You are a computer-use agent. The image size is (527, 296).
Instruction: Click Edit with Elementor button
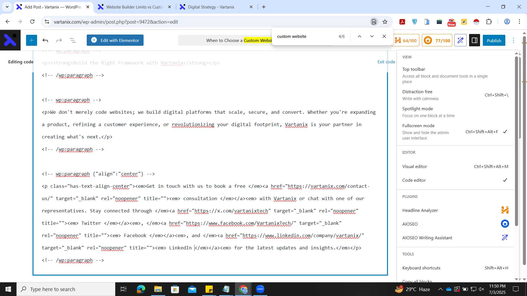115,40
